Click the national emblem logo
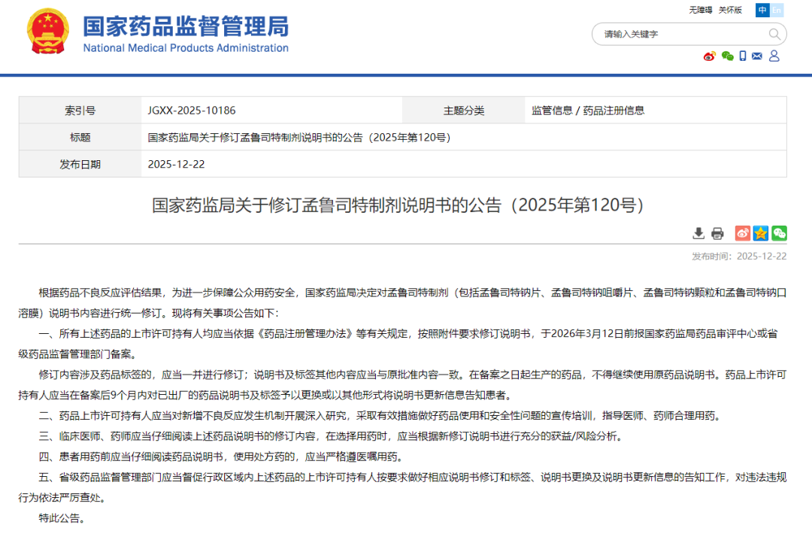This screenshot has width=812, height=537. point(47,32)
